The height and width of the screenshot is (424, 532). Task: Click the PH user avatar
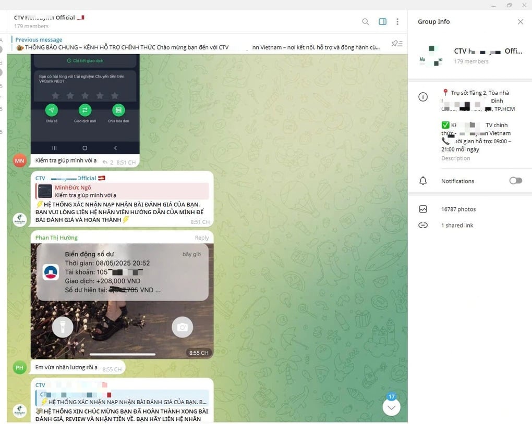(19, 367)
